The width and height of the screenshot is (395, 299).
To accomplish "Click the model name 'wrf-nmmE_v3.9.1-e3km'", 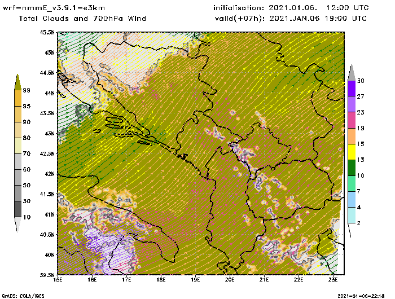I will [x=54, y=8].
